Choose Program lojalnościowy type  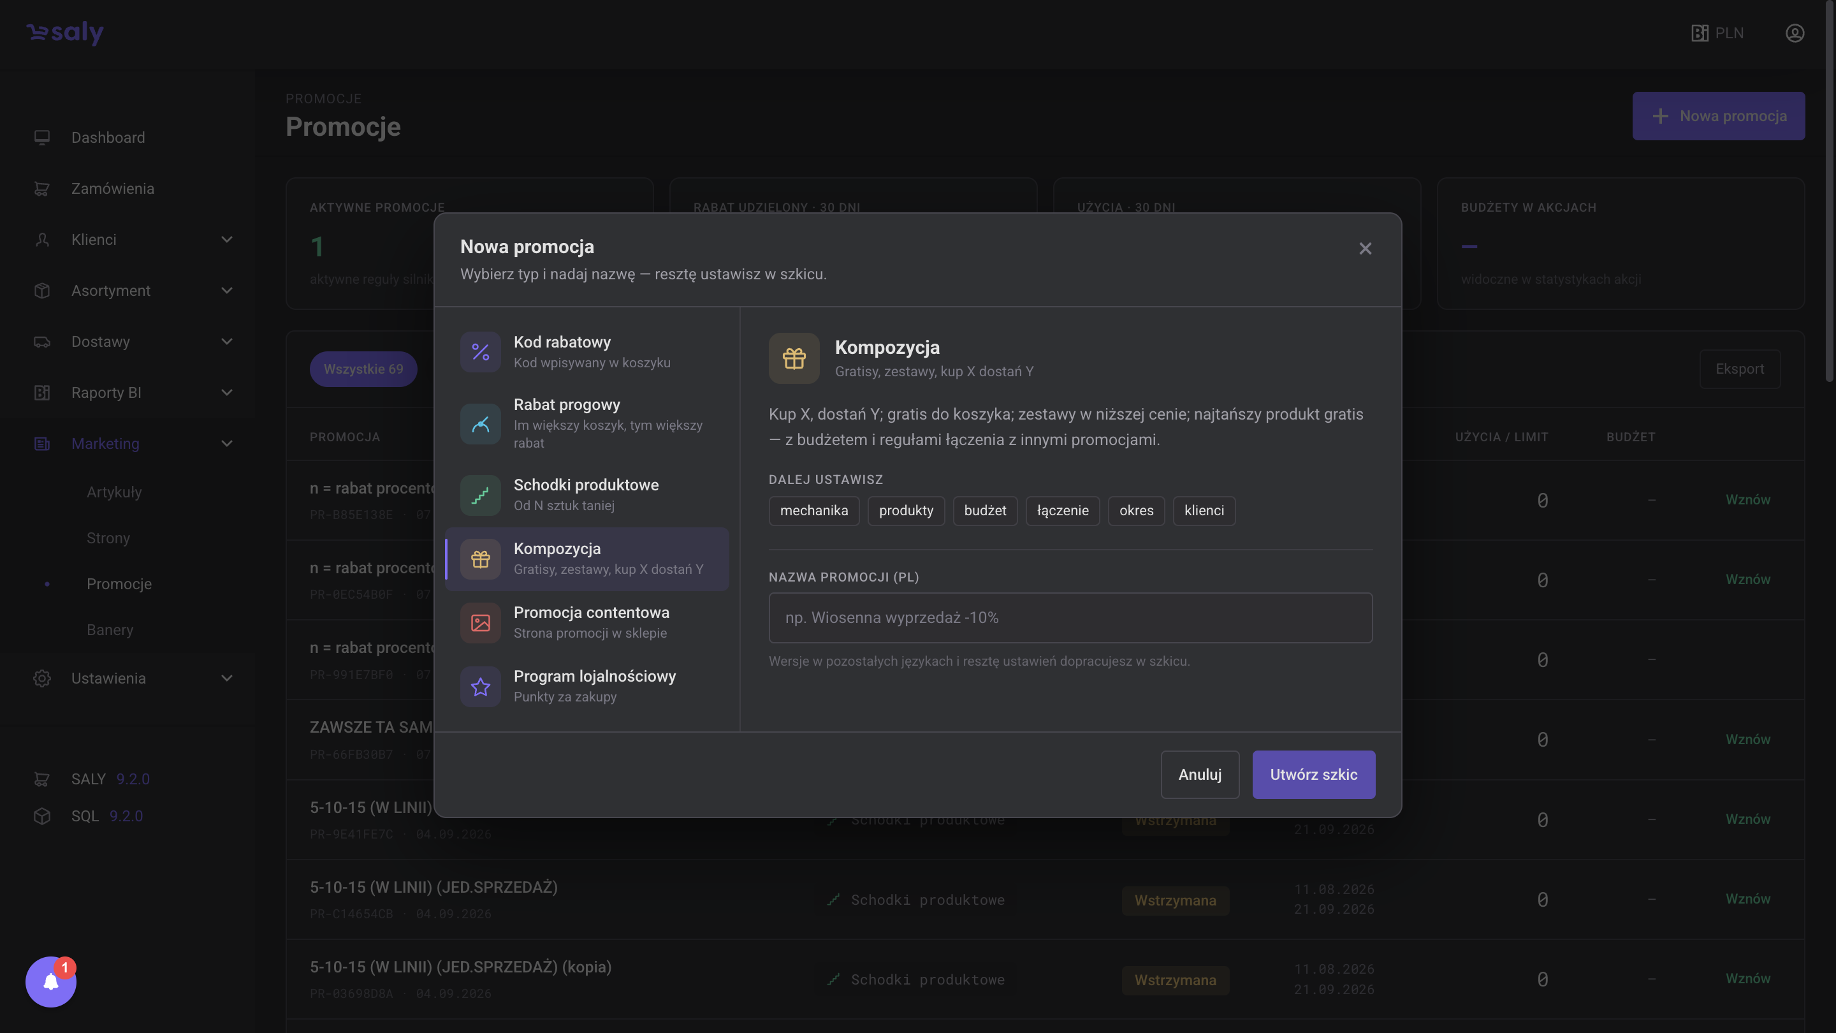click(x=587, y=687)
